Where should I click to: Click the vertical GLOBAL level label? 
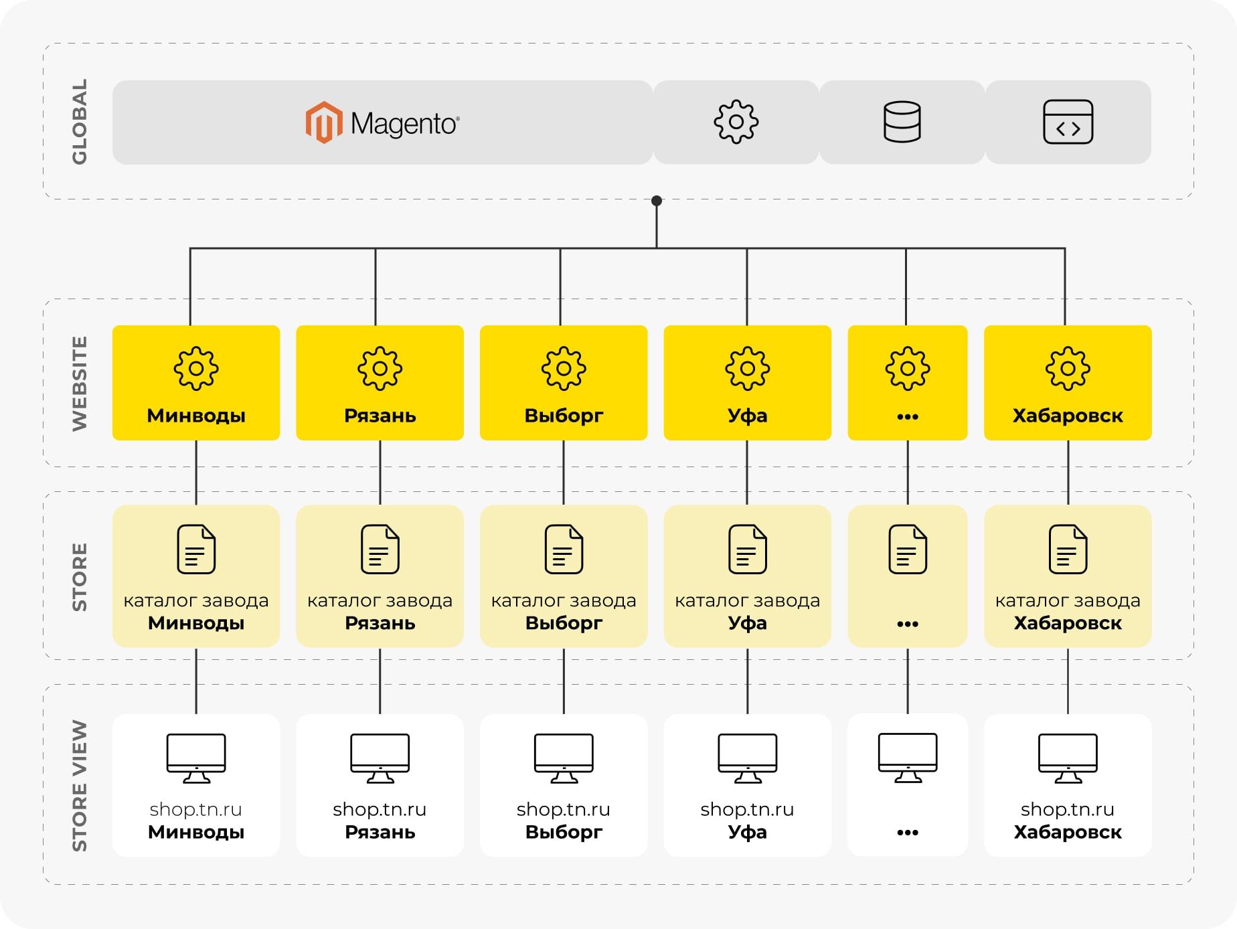[x=80, y=122]
